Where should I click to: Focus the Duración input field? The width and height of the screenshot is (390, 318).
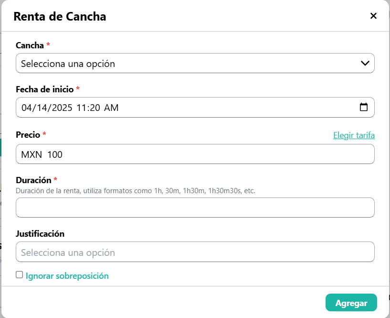click(195, 208)
